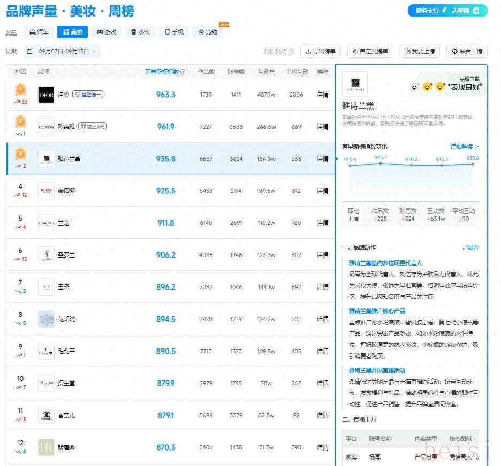The width and height of the screenshot is (501, 466).
Task: Click the Dior brand logo
Action: (x=46, y=95)
